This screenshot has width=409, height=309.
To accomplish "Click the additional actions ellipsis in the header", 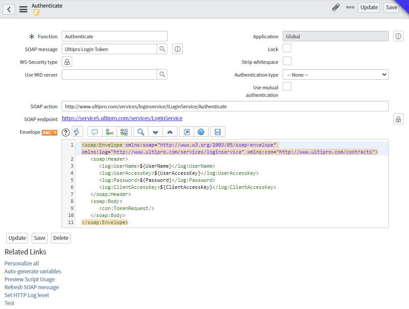I will pyautogui.click(x=350, y=7).
